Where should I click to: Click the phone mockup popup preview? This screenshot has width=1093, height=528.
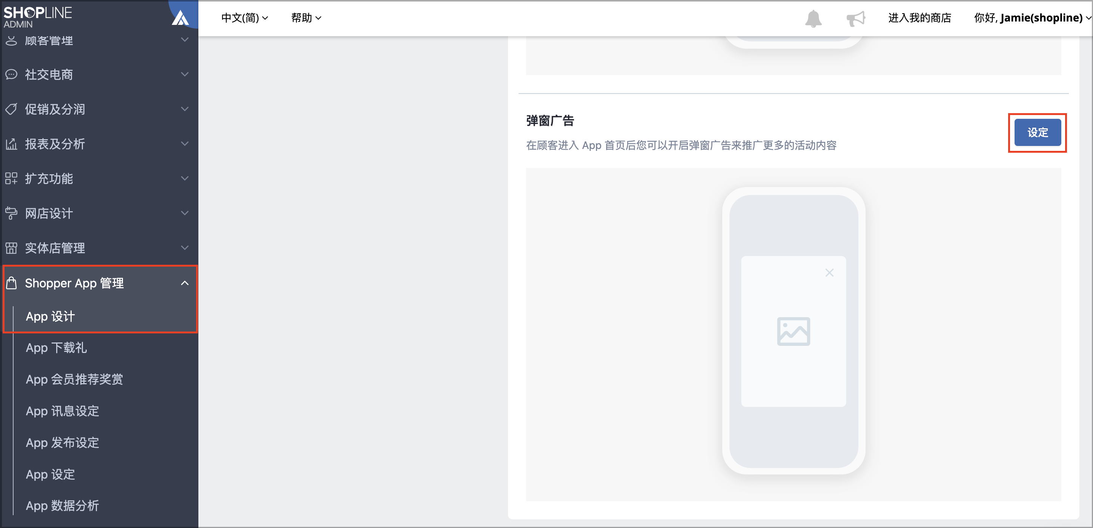click(794, 331)
